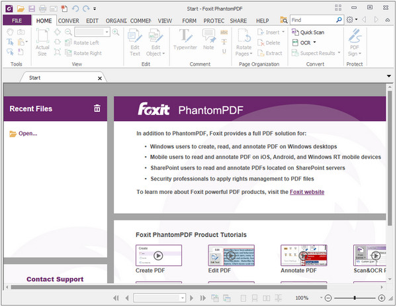The height and width of the screenshot is (307, 397).
Task: Click the Save icon in quick access toolbar
Action: click(32, 9)
